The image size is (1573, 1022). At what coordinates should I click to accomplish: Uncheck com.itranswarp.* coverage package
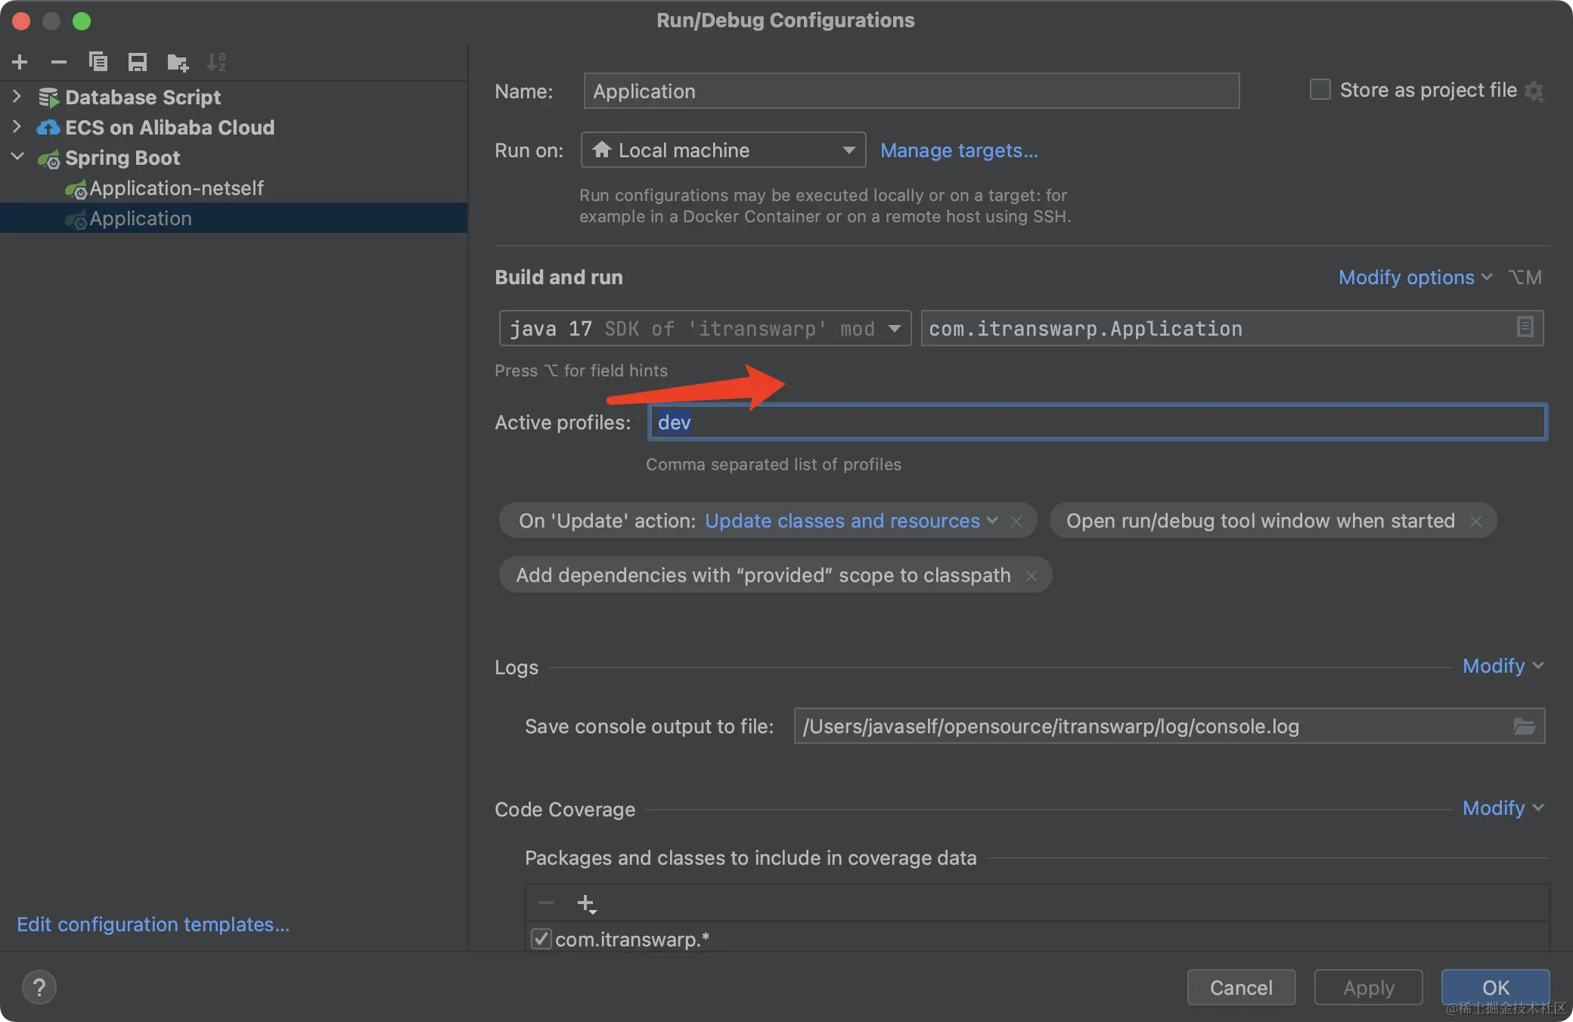(541, 940)
